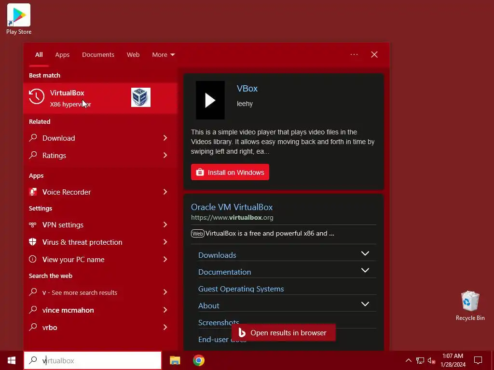
Task: Switch to the Apps search tab
Action: pyautogui.click(x=62, y=55)
